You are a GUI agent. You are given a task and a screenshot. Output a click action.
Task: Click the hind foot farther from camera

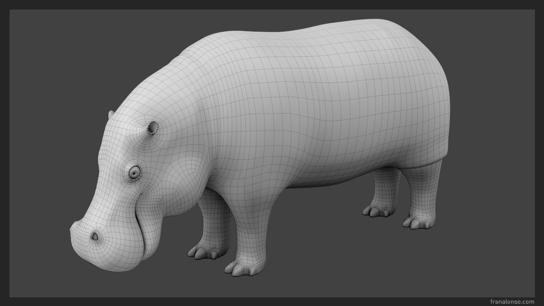[379, 210]
